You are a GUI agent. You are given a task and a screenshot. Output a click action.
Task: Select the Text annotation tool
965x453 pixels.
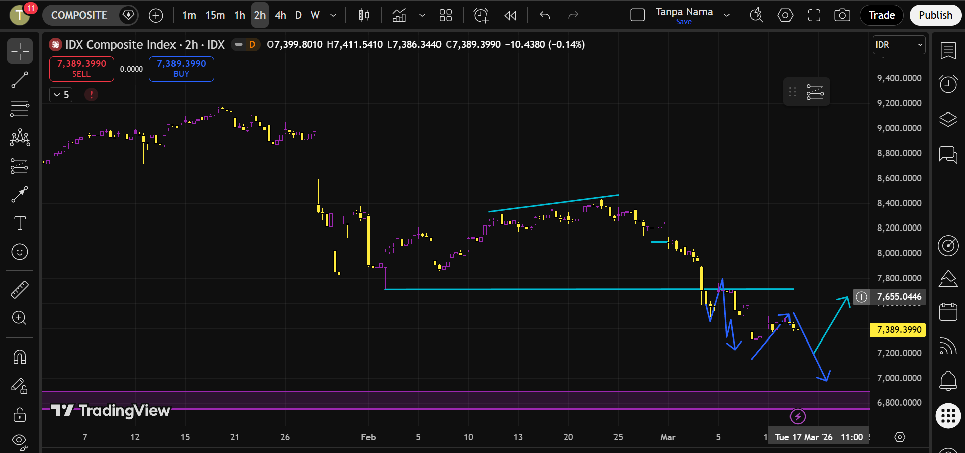(x=20, y=223)
